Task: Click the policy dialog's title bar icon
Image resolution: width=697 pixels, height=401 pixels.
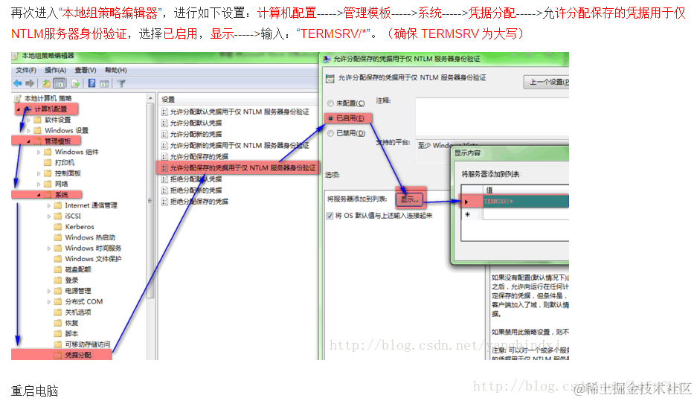Action: tap(327, 59)
